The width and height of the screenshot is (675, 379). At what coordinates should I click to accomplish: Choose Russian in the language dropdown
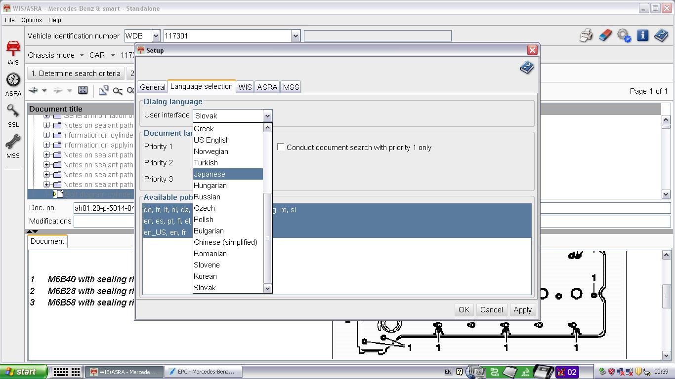point(207,197)
